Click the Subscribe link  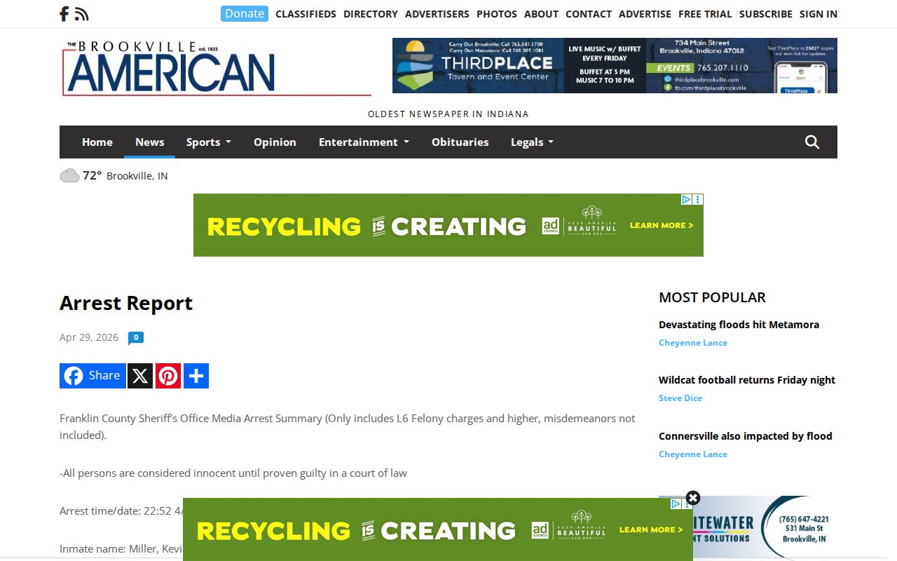[x=766, y=14]
